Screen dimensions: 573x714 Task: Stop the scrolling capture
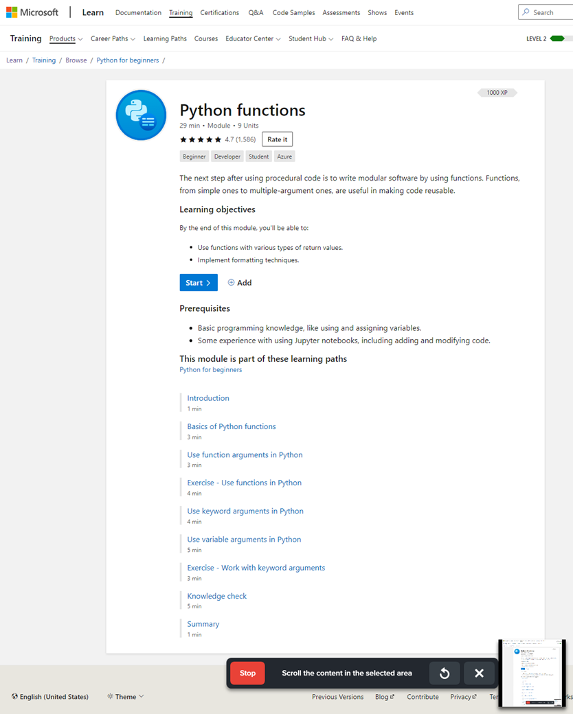click(247, 673)
